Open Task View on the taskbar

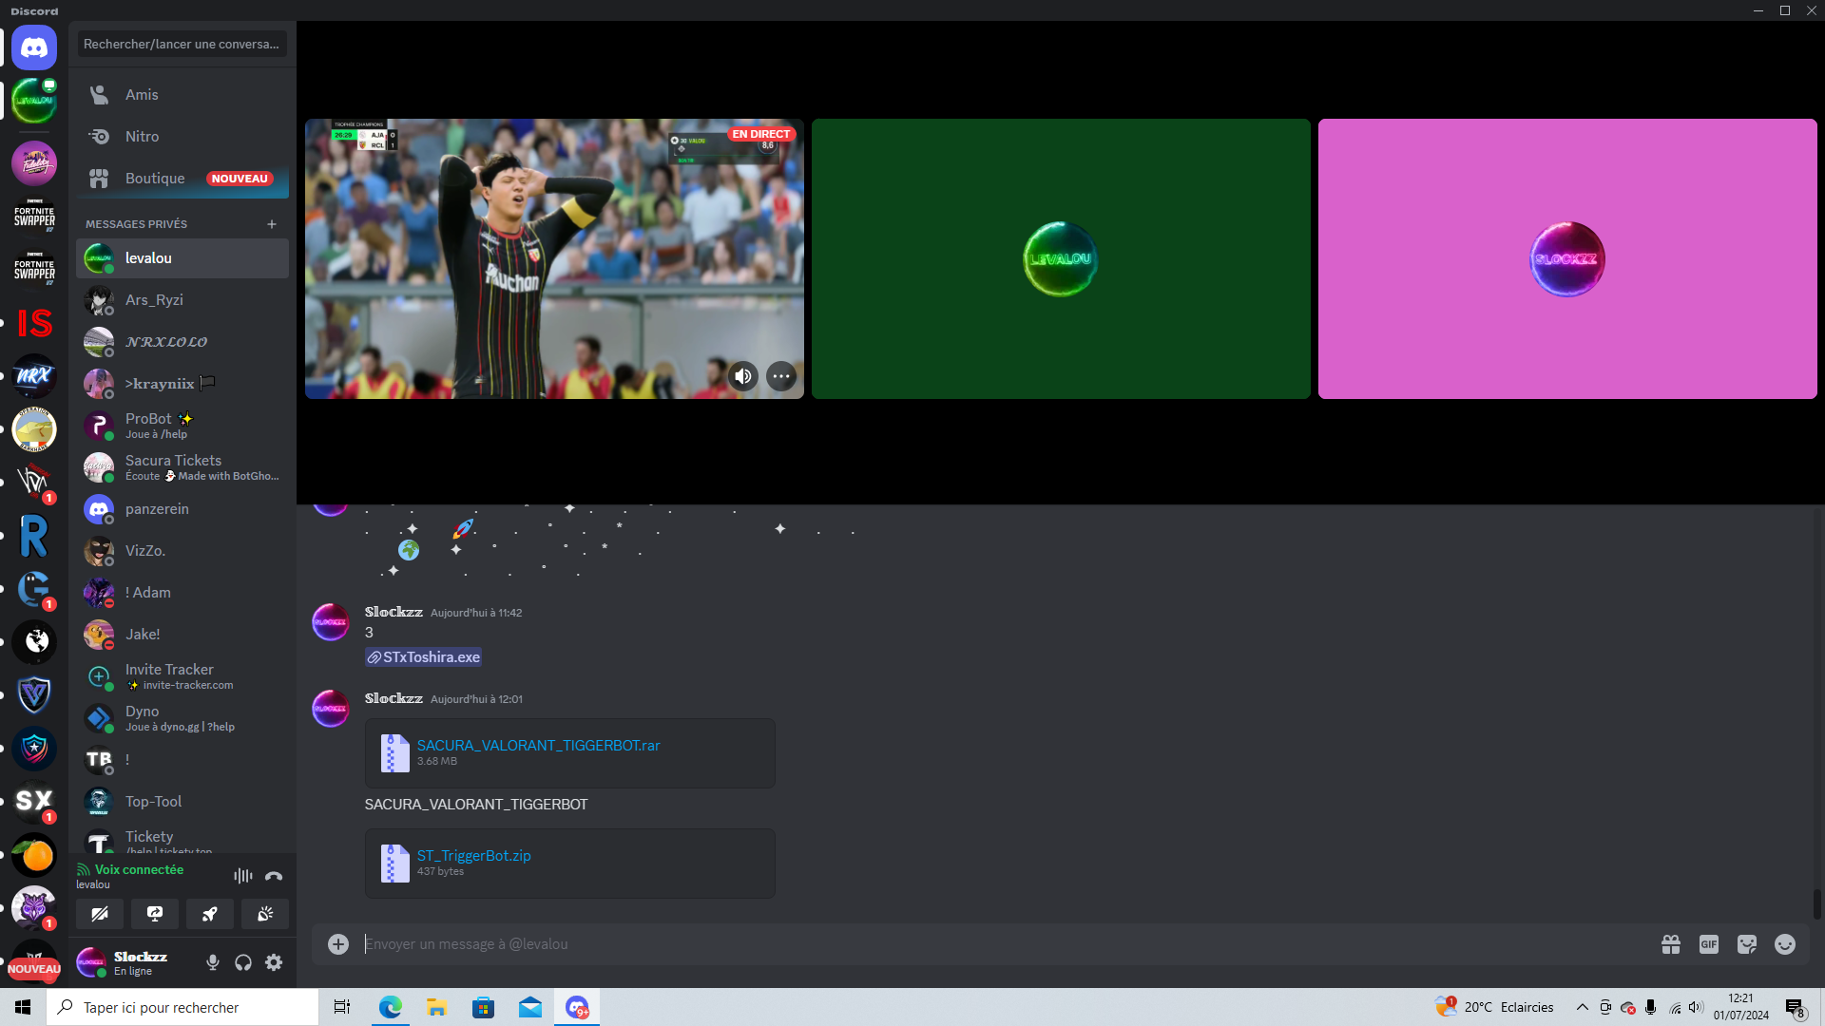[x=342, y=1007]
